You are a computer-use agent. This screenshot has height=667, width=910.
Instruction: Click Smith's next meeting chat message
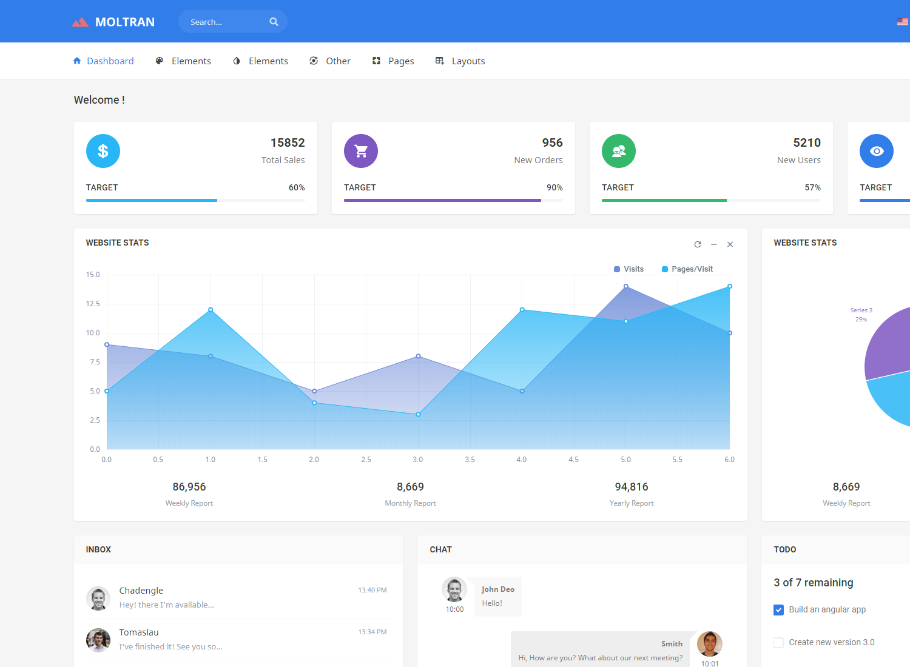tap(601, 650)
